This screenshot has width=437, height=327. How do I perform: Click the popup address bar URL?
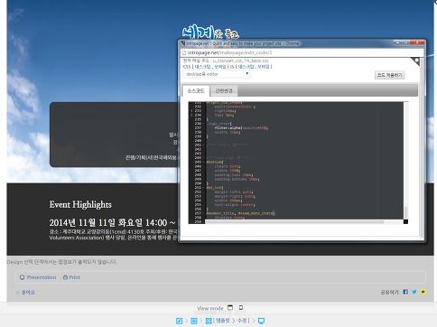[229, 52]
